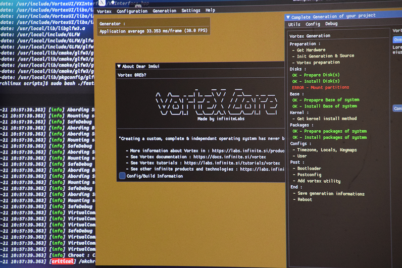The height and width of the screenshot is (268, 402).
Task: Open the Configuration menu
Action: click(x=132, y=11)
